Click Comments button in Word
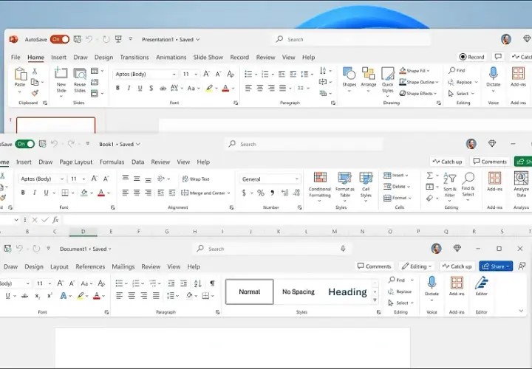Screen dimensions: 532x369 pos(374,266)
